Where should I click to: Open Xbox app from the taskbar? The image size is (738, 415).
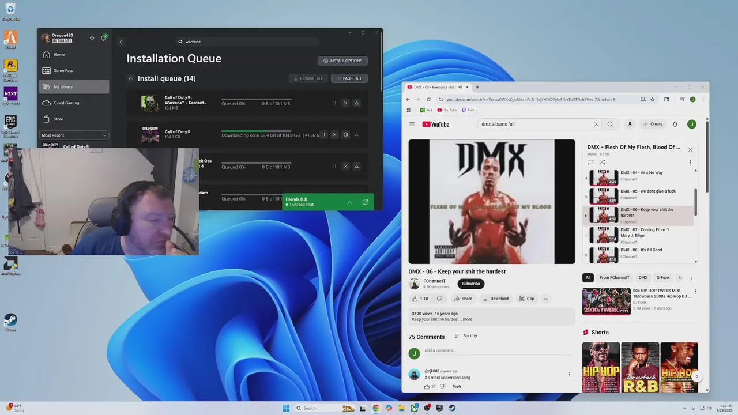point(415,408)
